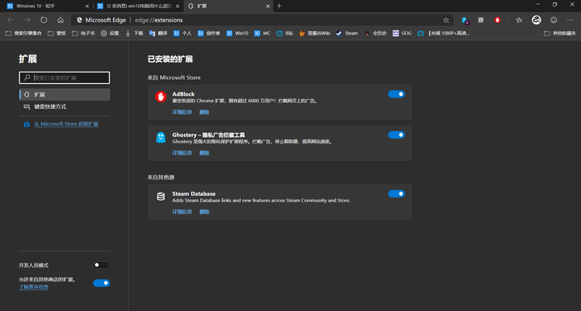Viewport: 581px width, 311px height.
Task: Expand the 搜索引擎集合 bookmark folder
Action: tap(23, 33)
